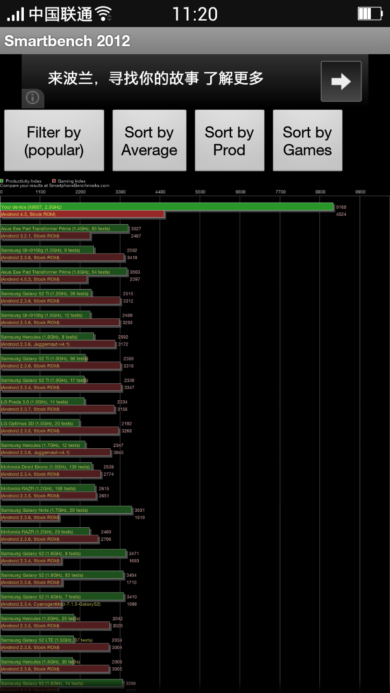
Task: Tap the 11:20 clock text
Action: click(195, 14)
